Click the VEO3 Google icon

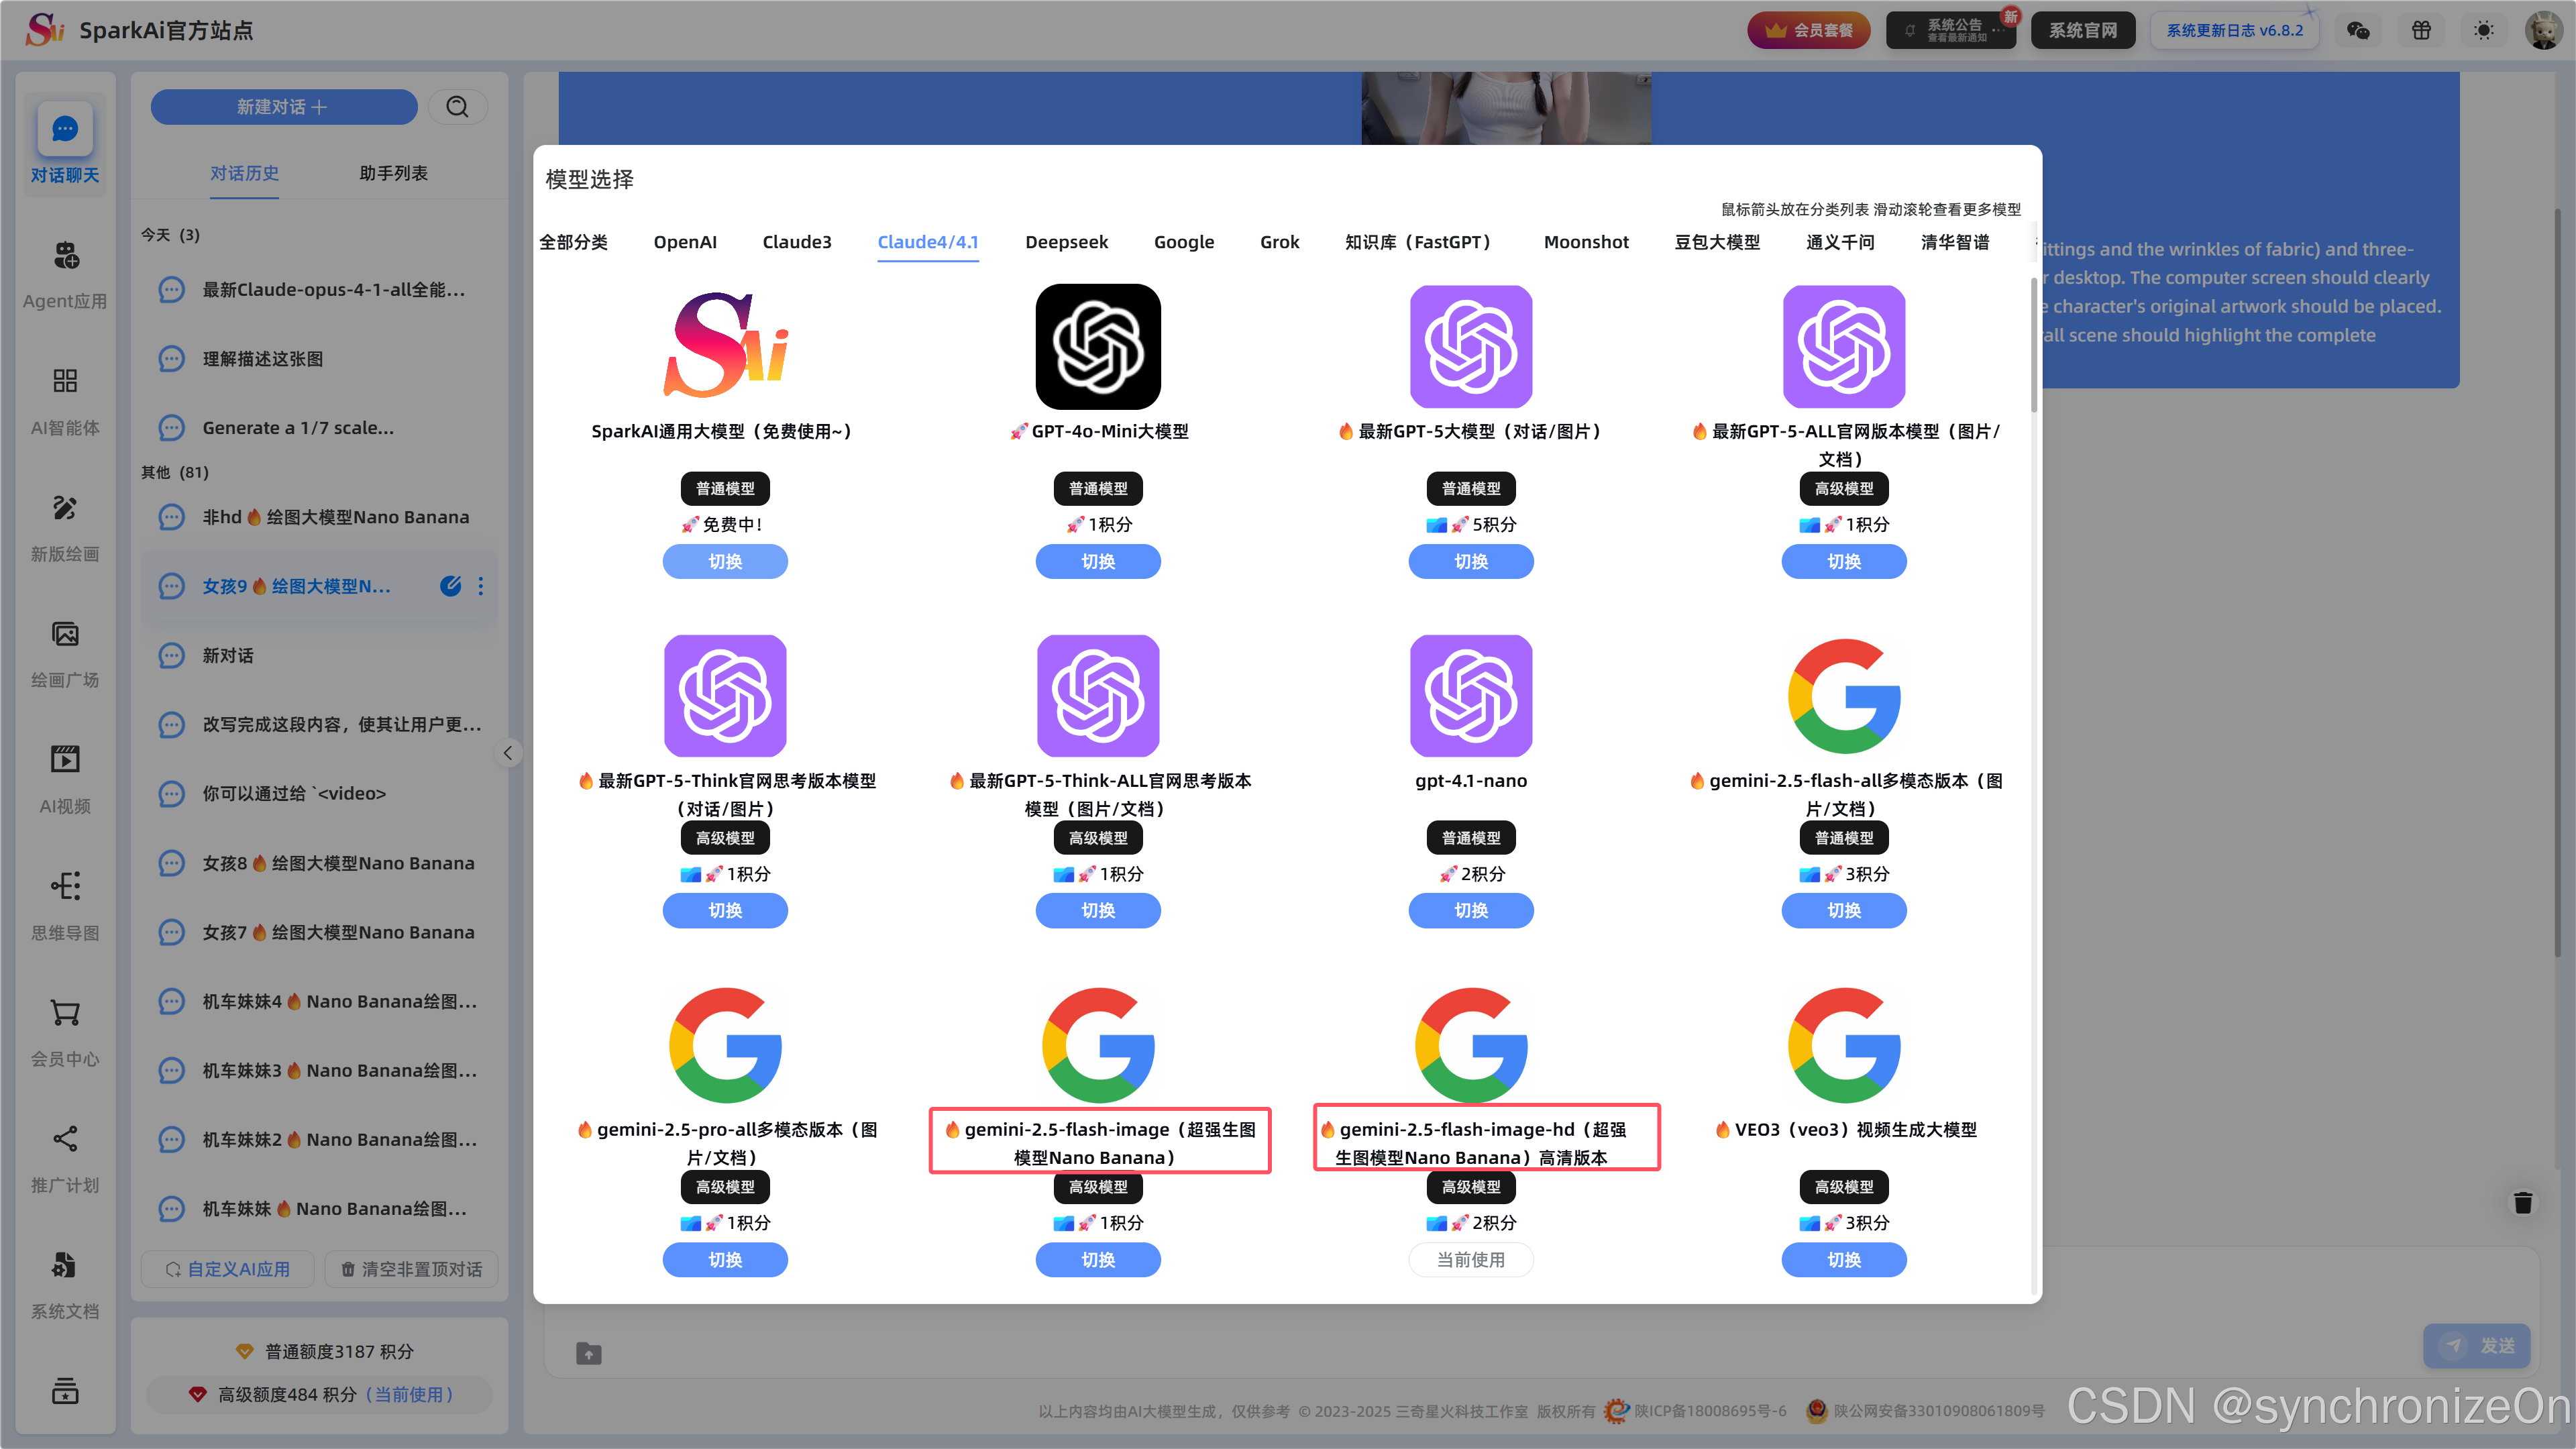tap(1844, 1045)
